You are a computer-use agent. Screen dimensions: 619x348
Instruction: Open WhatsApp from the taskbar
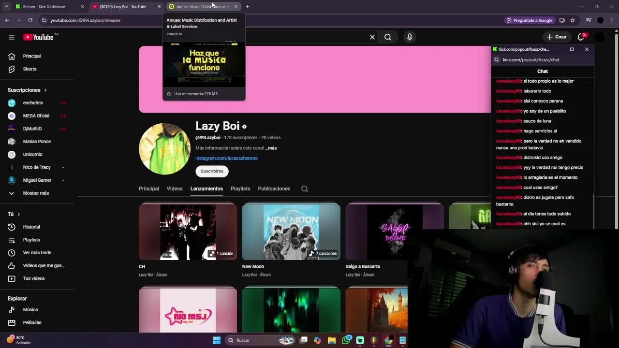(346, 340)
